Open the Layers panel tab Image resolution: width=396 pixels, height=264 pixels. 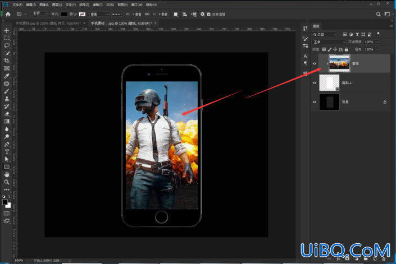[316, 26]
